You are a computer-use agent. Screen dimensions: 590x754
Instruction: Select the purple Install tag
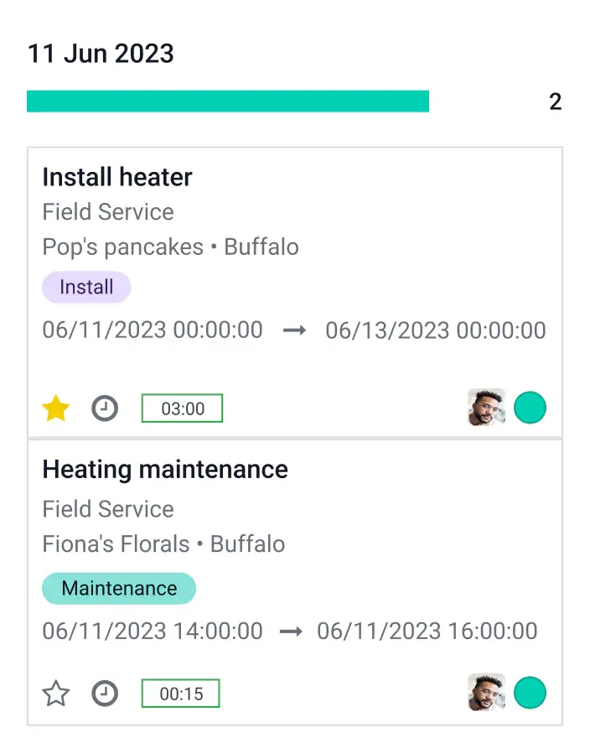[x=86, y=287]
